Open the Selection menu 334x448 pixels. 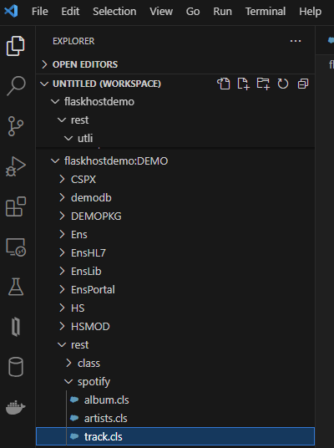[114, 12]
